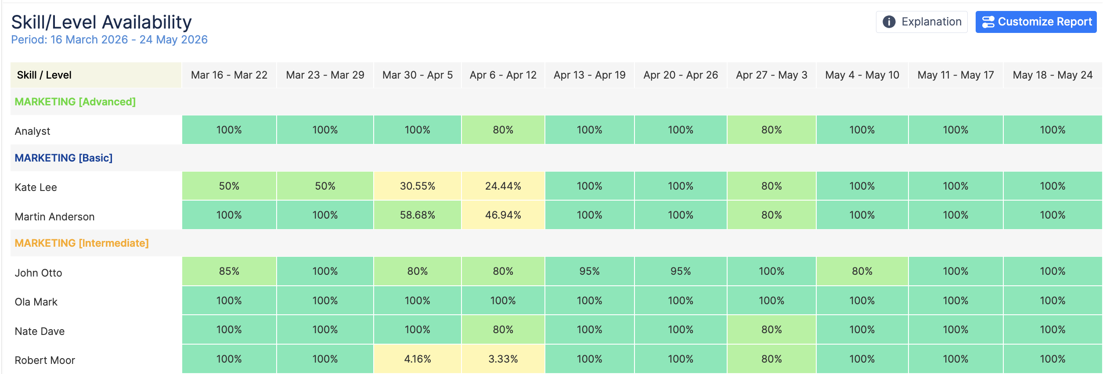Click the Customize Report sliders icon
The height and width of the screenshot is (374, 1103).
(x=988, y=22)
